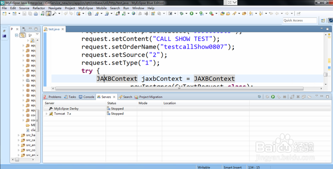Click the package explorer vertical scrollbar thumb
This screenshot has height=169, width=333.
click(x=37, y=120)
